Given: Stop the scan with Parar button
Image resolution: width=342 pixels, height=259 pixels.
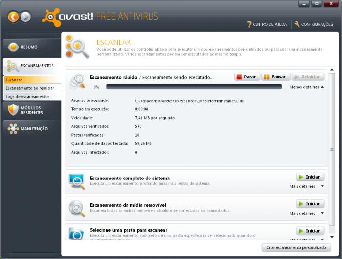Looking at the screenshot, I should coord(247,77).
